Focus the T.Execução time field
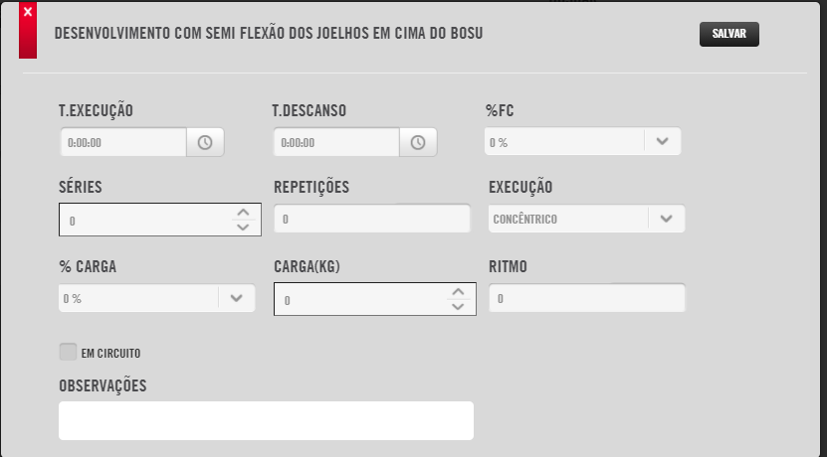Image resolution: width=827 pixels, height=457 pixels. tap(123, 142)
